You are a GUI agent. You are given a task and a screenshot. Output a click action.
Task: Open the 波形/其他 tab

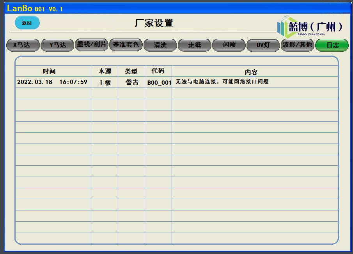(297, 45)
